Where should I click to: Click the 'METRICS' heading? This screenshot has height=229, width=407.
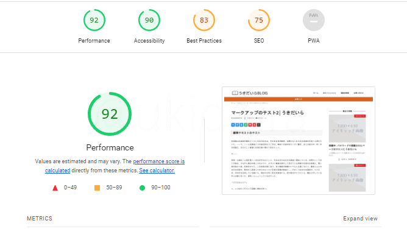click(x=40, y=219)
